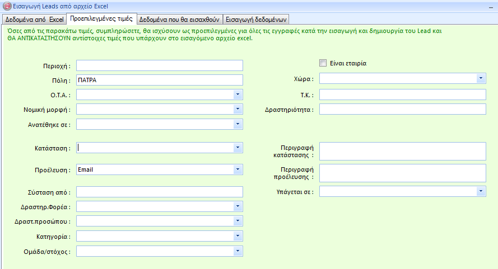Select the 'Προεπιλεγμένες τιμές' tab

pyautogui.click(x=101, y=18)
